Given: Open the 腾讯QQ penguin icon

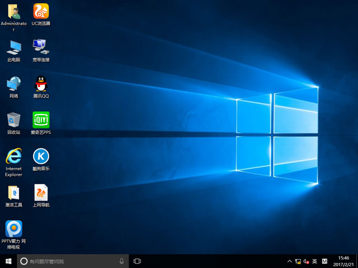Looking at the screenshot, I should click(x=41, y=84).
